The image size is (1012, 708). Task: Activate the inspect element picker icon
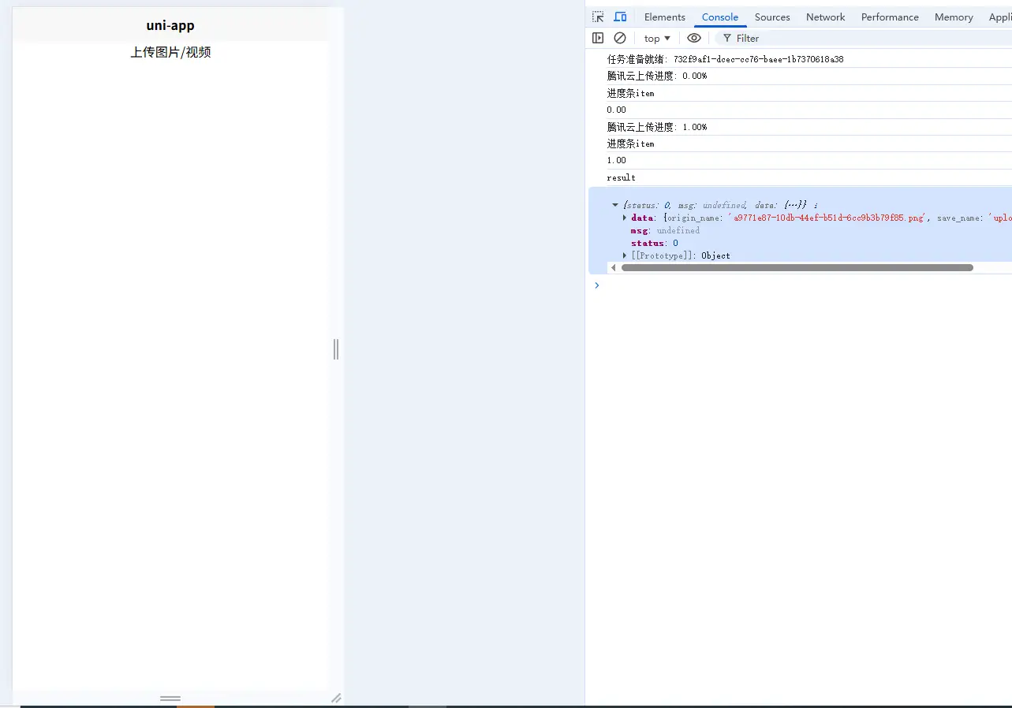coord(598,17)
